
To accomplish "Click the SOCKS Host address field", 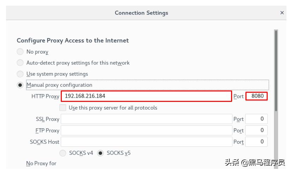I will pyautogui.click(x=146, y=142).
